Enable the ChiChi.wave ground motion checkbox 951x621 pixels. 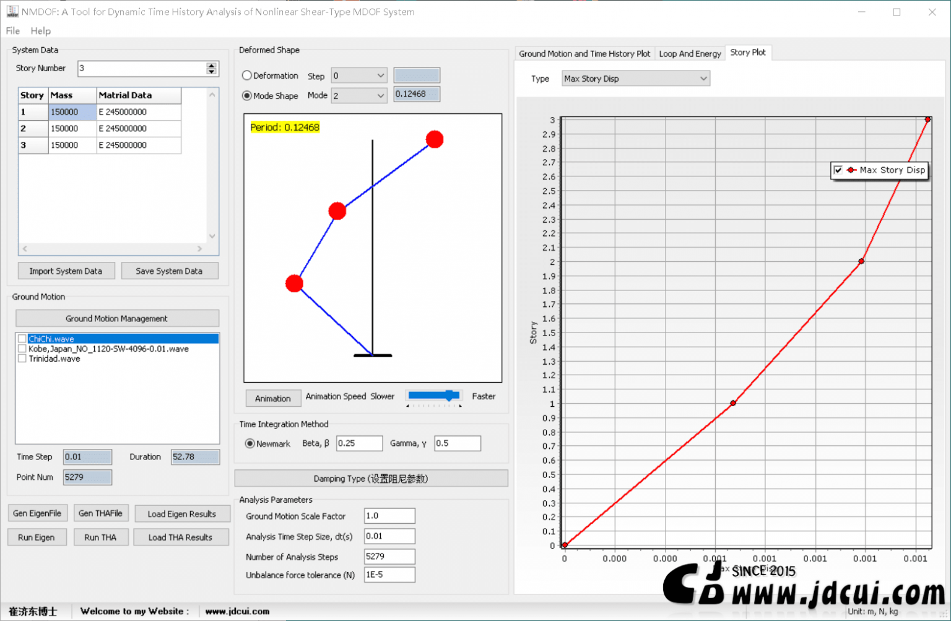(22, 338)
